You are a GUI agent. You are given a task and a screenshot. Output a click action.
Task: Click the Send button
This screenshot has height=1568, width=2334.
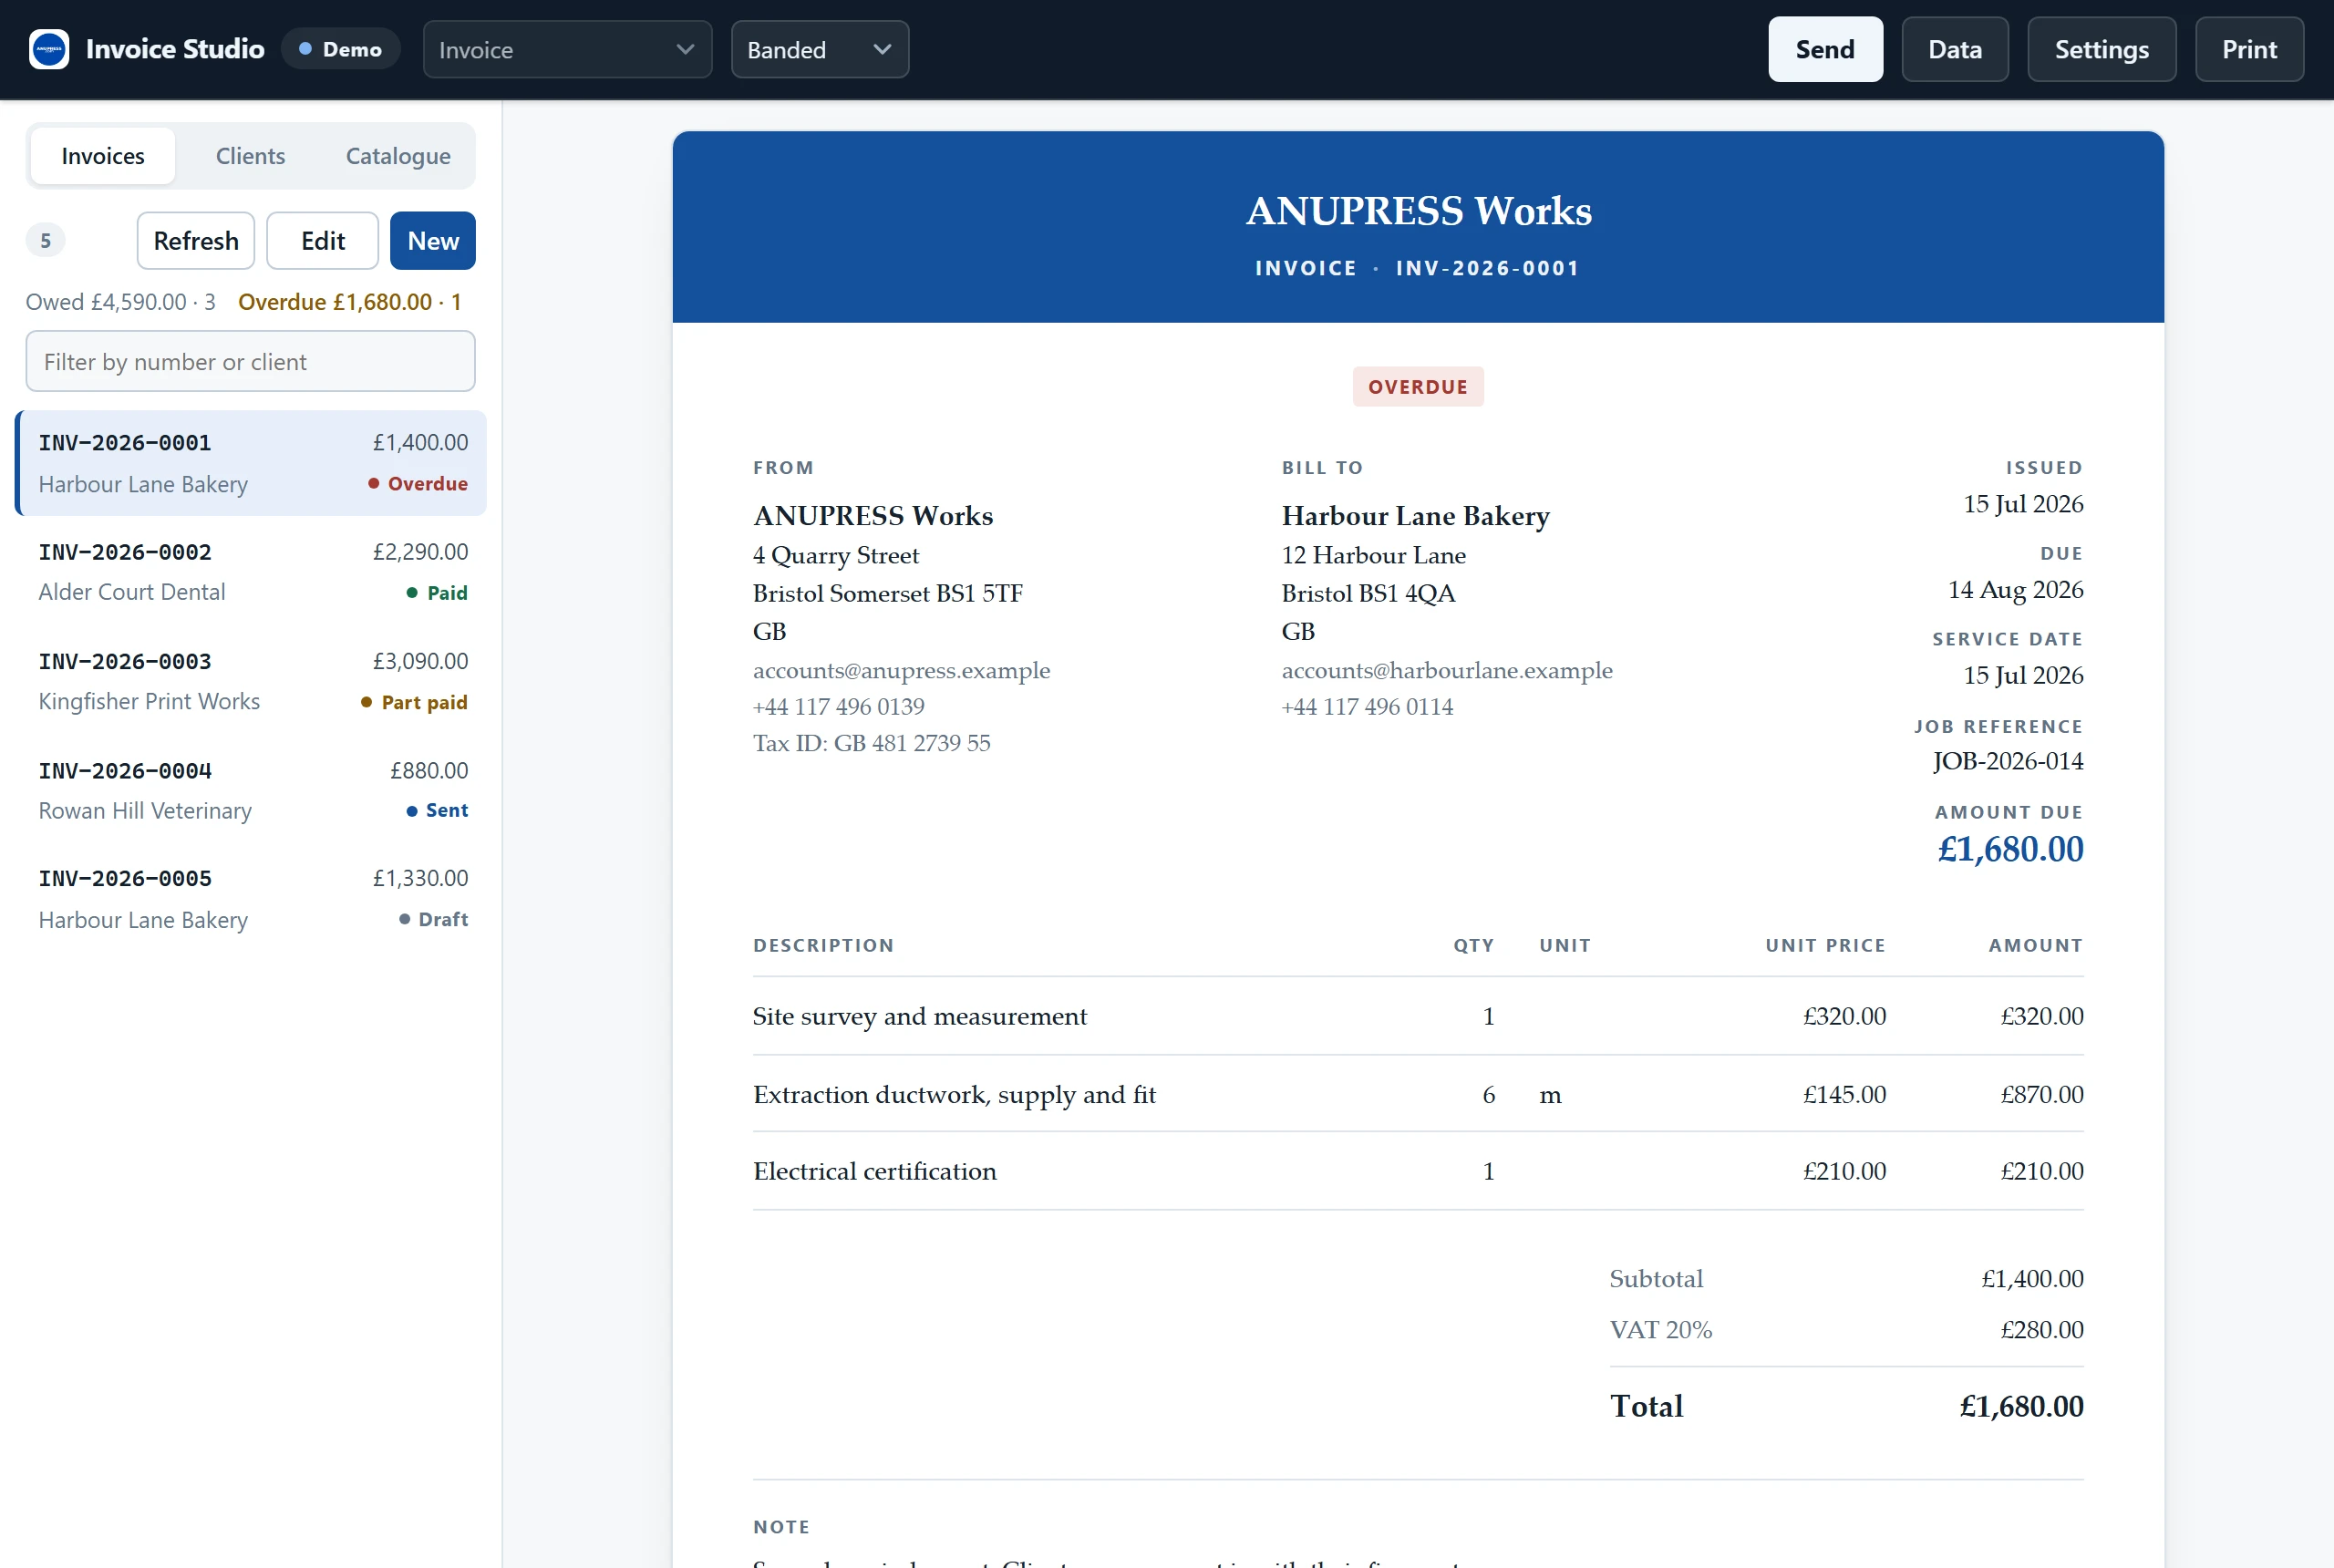click(x=1824, y=49)
